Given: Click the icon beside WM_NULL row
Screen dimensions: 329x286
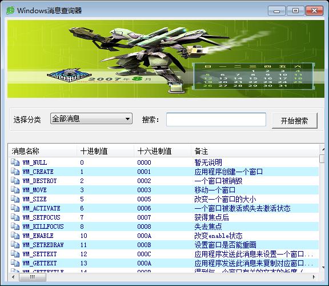Looking at the screenshot, I should click(15, 162).
